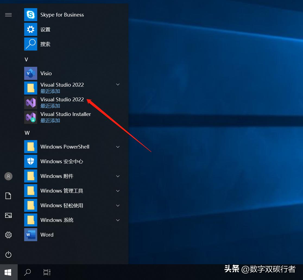Open Task View on the taskbar

(x=47, y=272)
